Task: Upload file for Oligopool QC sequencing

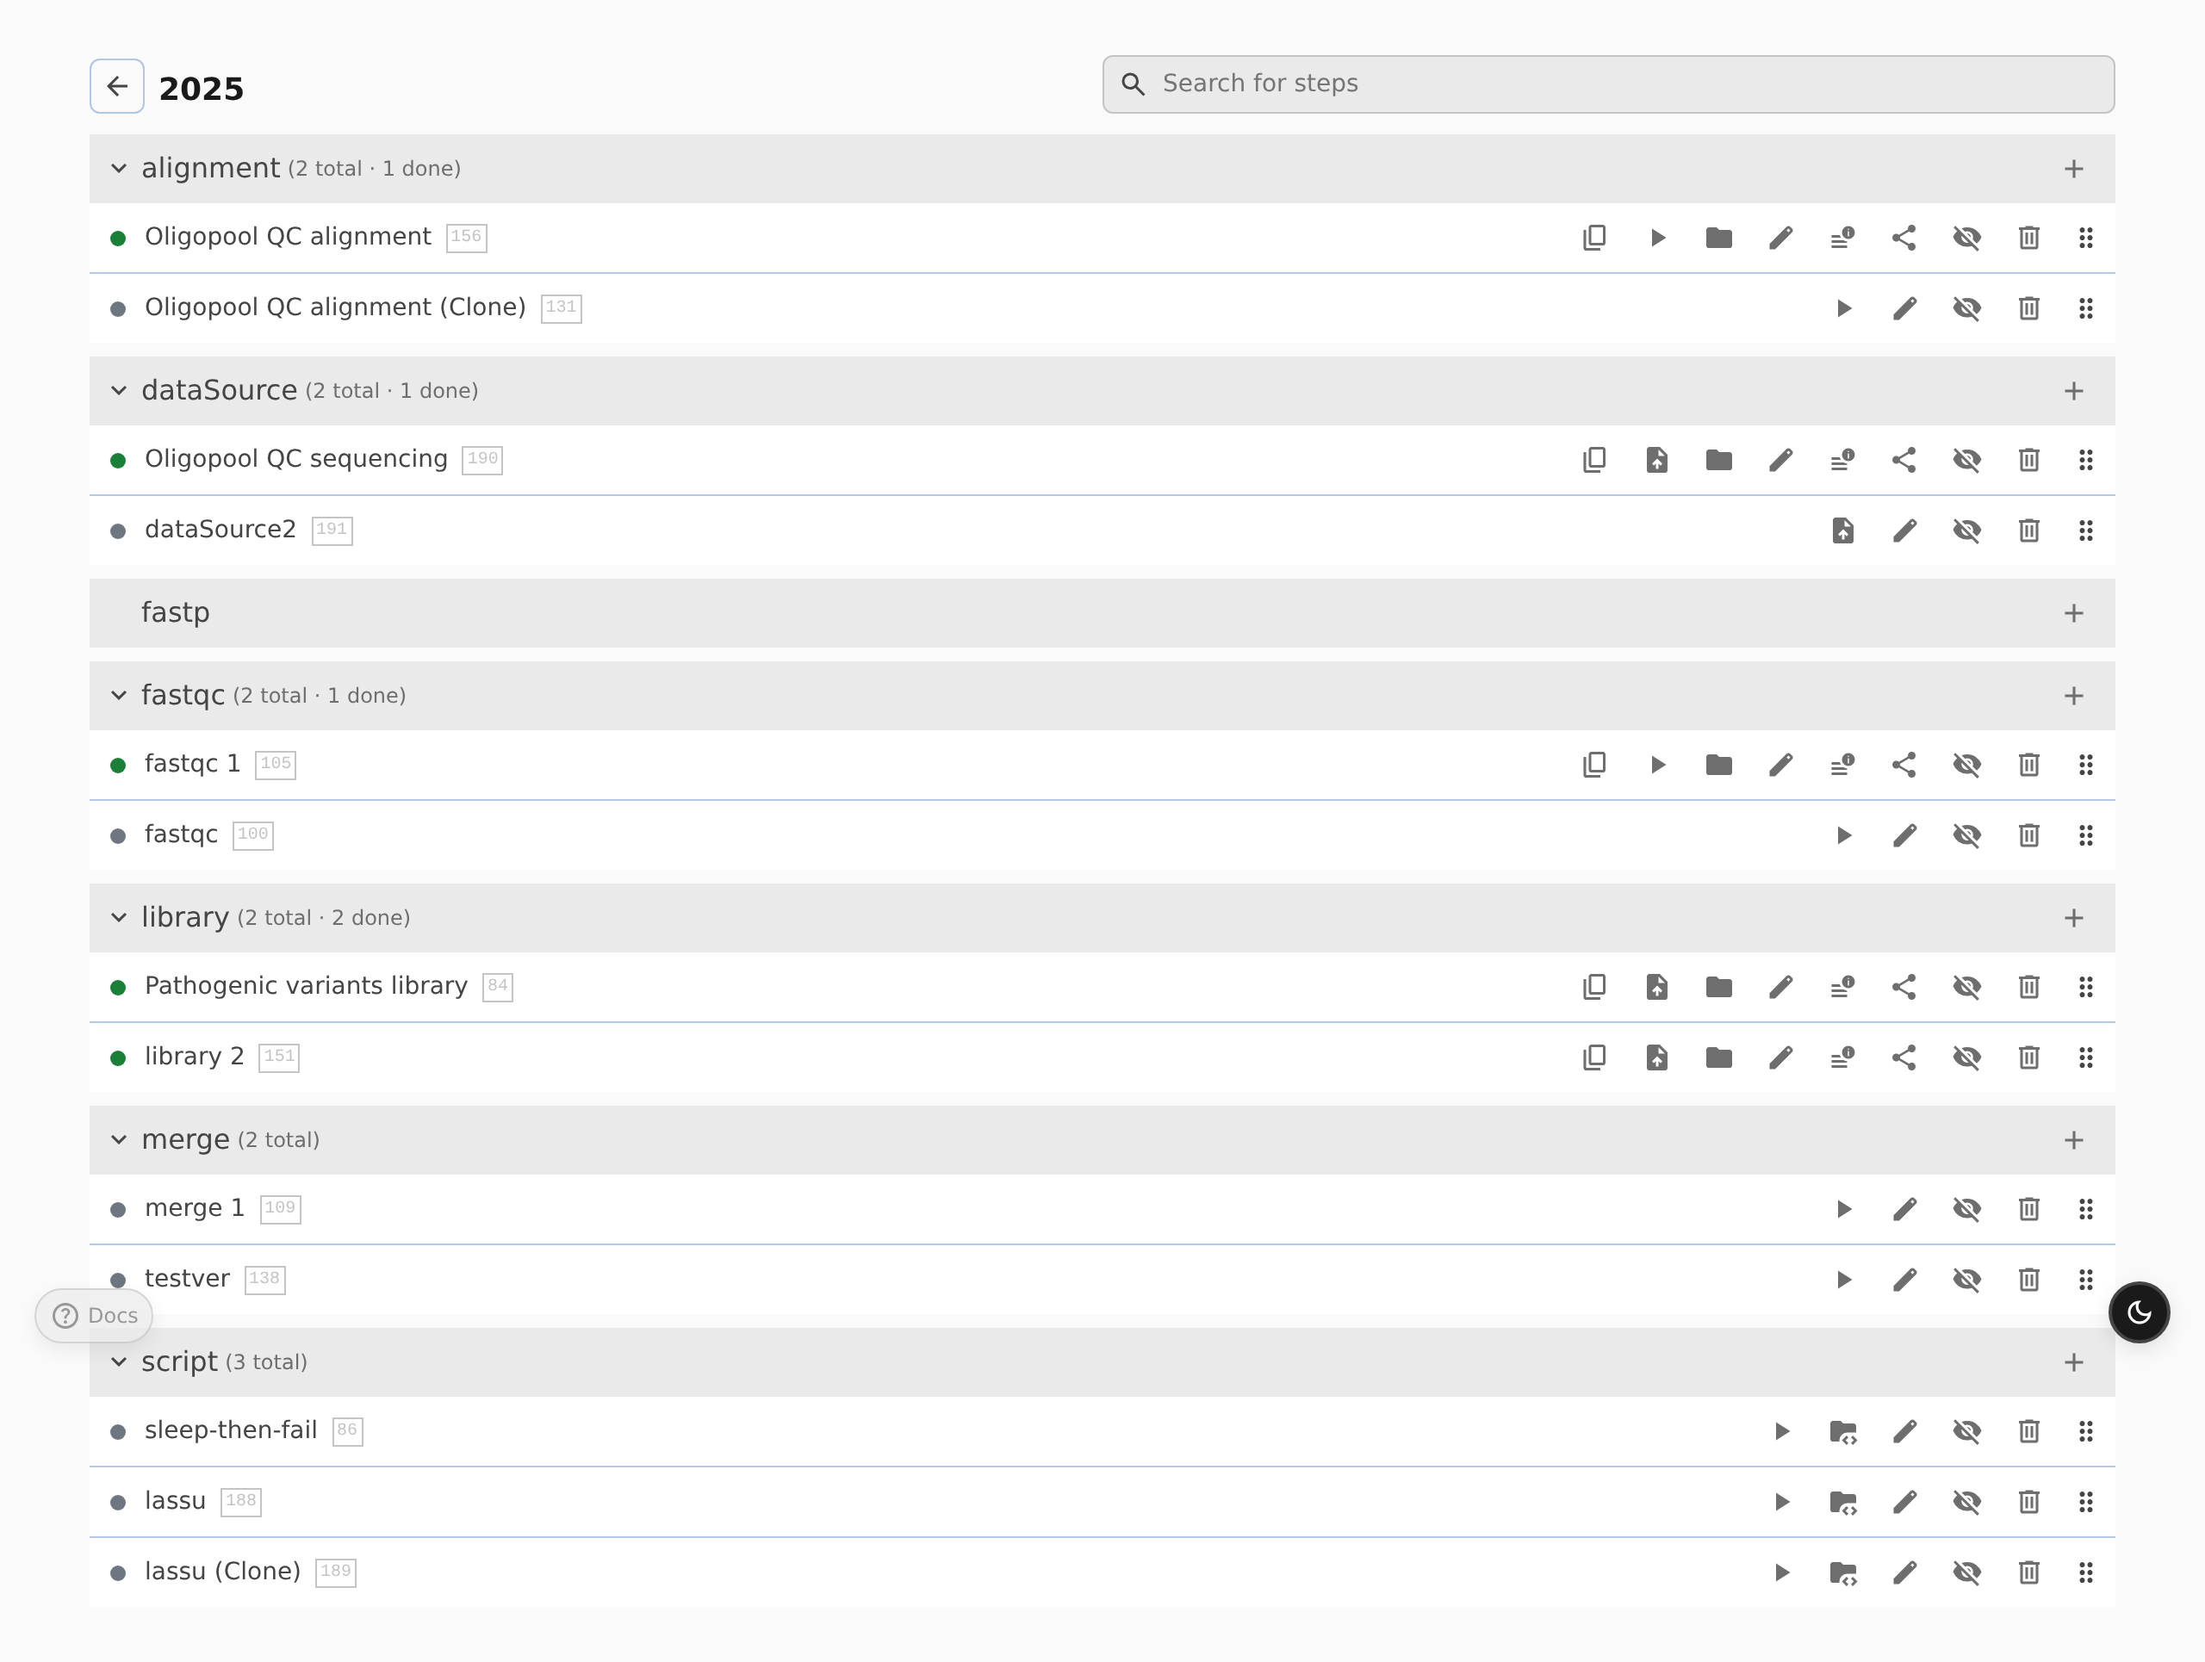Action: pyautogui.click(x=1656, y=459)
